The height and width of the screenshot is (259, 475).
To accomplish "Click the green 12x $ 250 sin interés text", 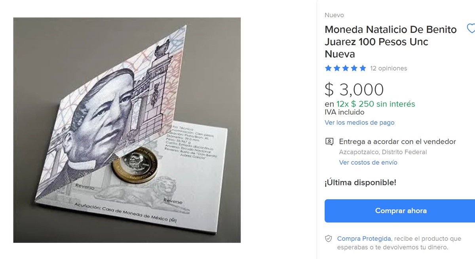I will (376, 104).
